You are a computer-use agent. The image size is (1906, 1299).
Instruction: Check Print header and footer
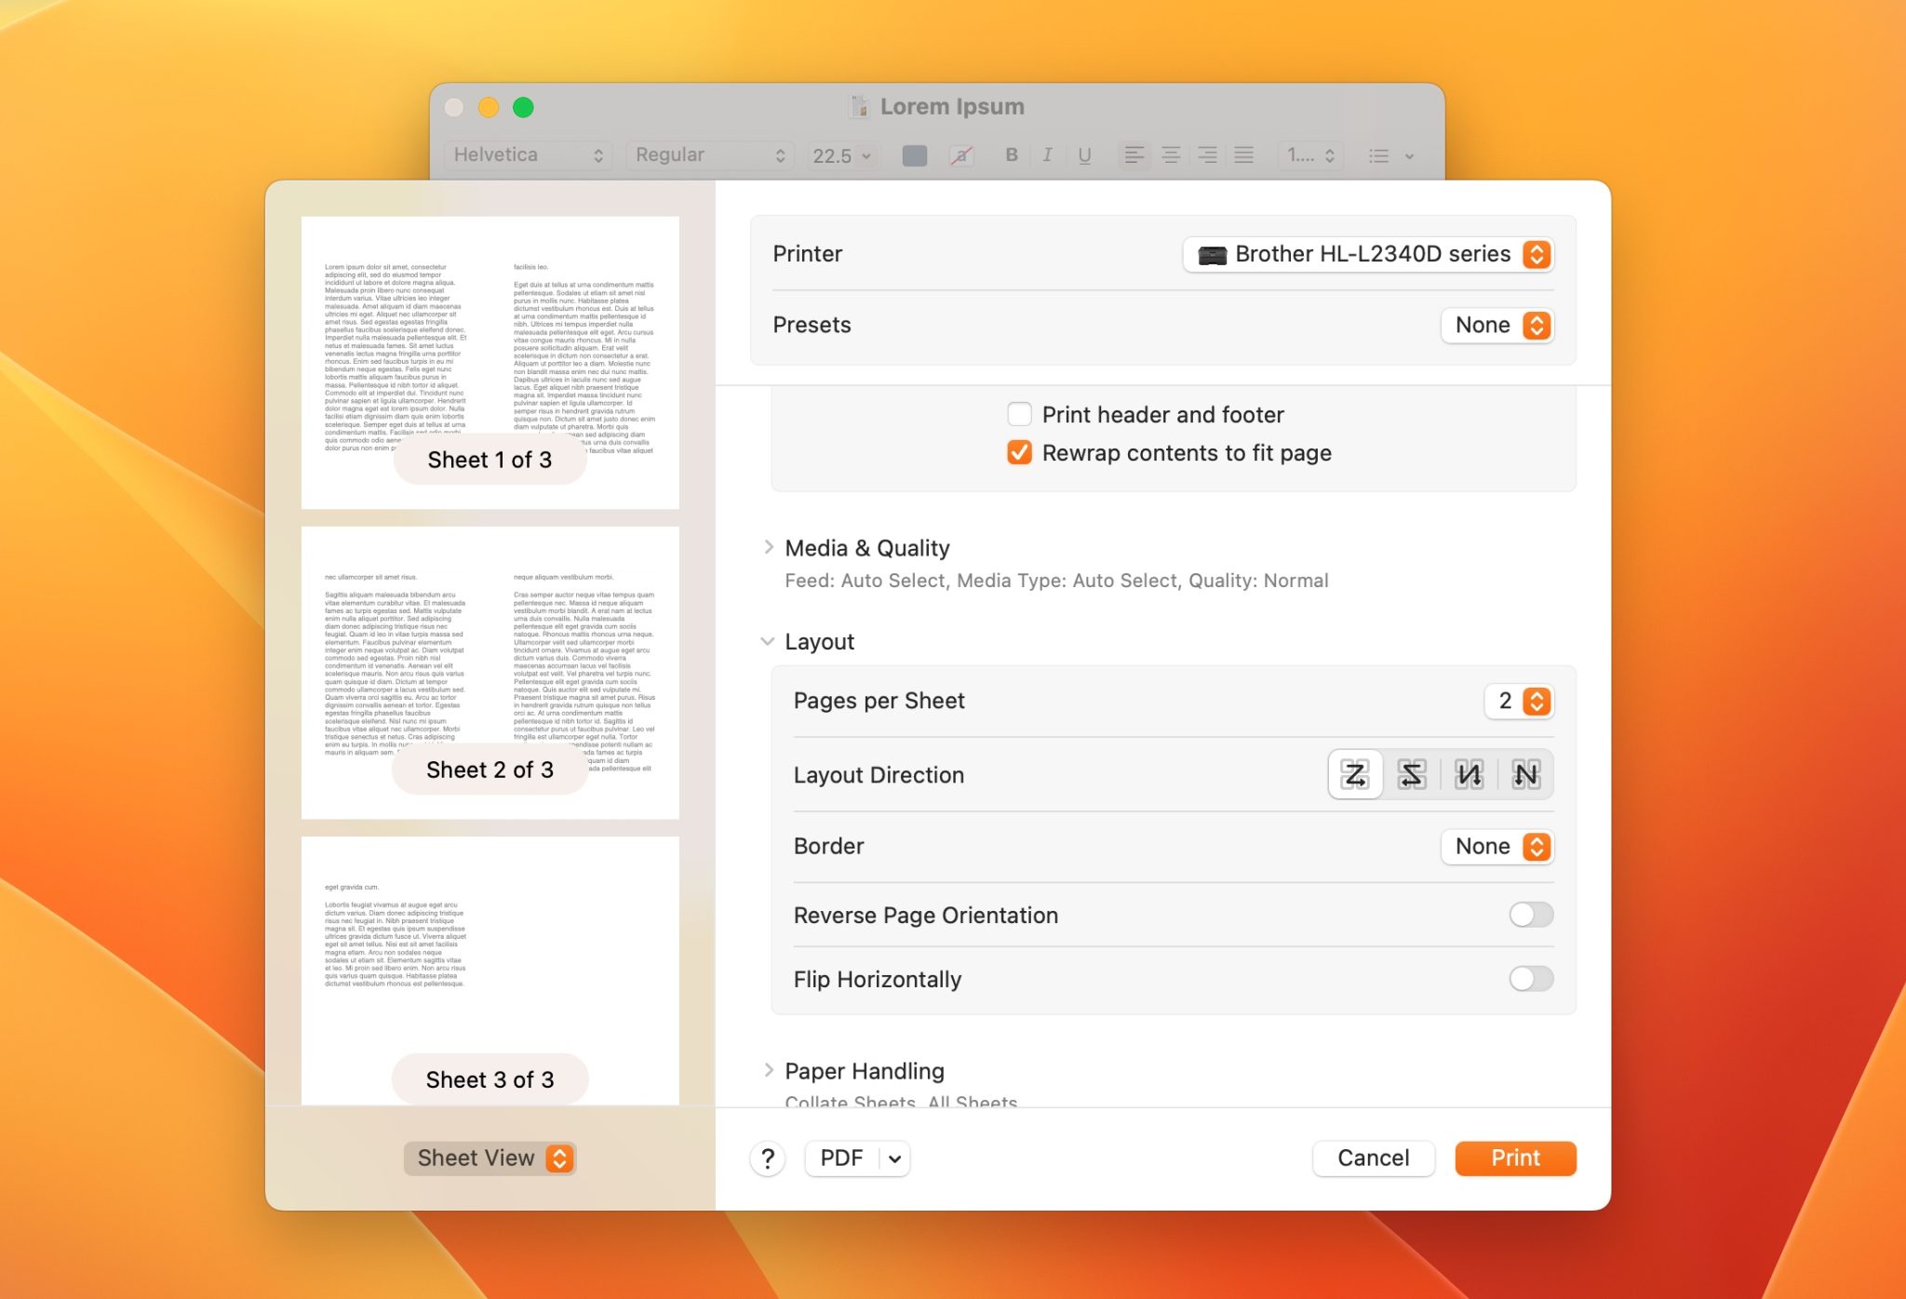1019,414
